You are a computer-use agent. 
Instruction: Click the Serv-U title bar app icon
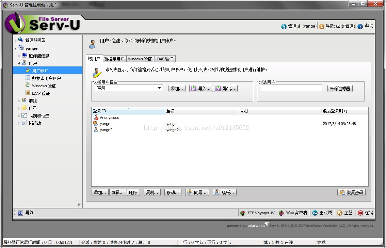click(5, 5)
